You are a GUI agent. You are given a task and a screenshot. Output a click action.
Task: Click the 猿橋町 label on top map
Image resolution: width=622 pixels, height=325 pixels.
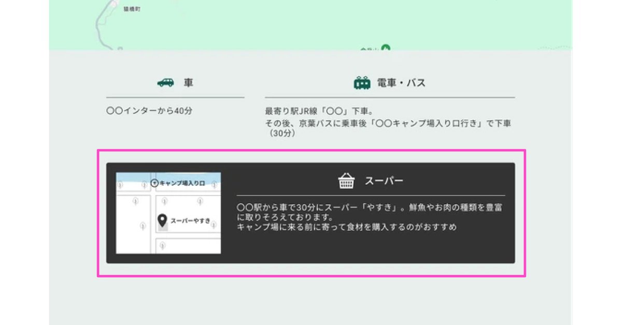click(132, 9)
